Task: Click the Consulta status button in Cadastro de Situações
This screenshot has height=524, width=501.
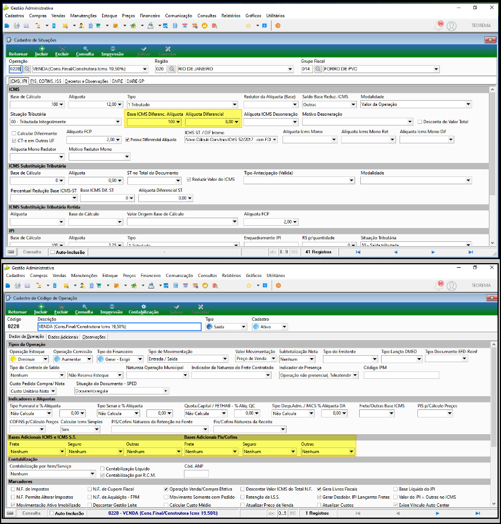Action: (x=32, y=252)
